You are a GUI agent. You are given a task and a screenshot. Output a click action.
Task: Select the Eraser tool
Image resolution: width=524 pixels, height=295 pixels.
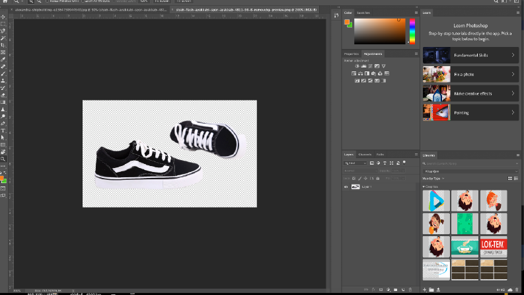pos(3,95)
